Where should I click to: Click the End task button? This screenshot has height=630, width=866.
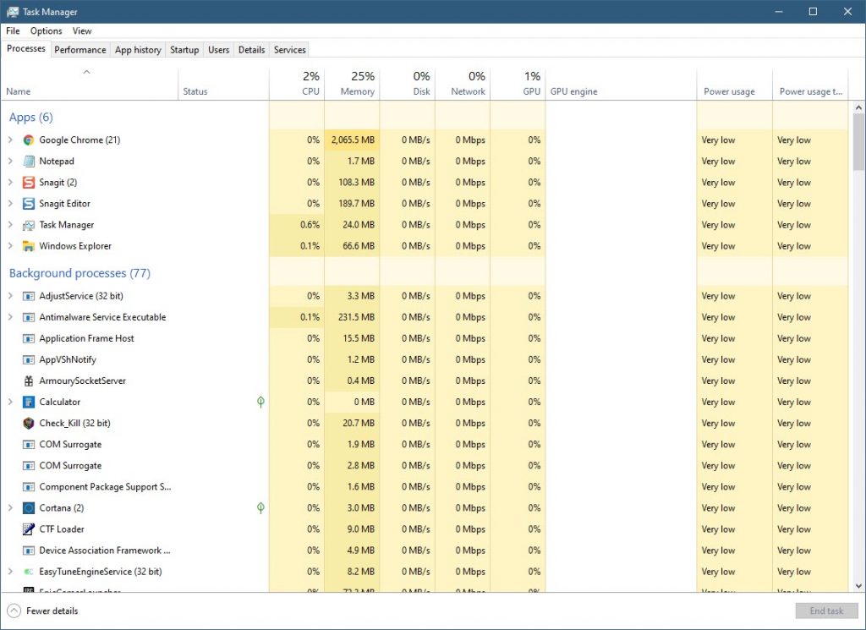coord(826,611)
